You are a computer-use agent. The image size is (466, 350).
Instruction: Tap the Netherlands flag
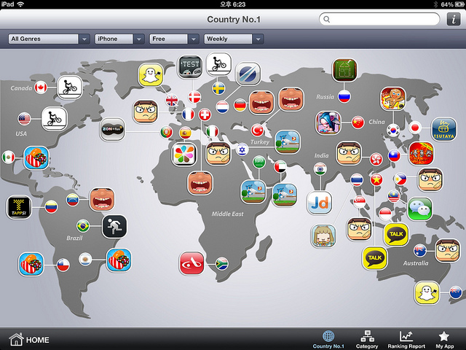click(x=222, y=107)
